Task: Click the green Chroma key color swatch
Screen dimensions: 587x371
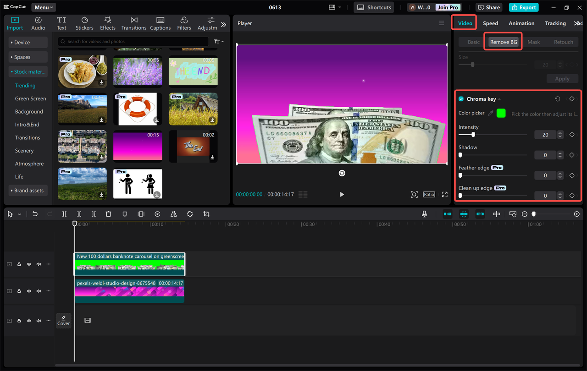Action: tap(501, 113)
